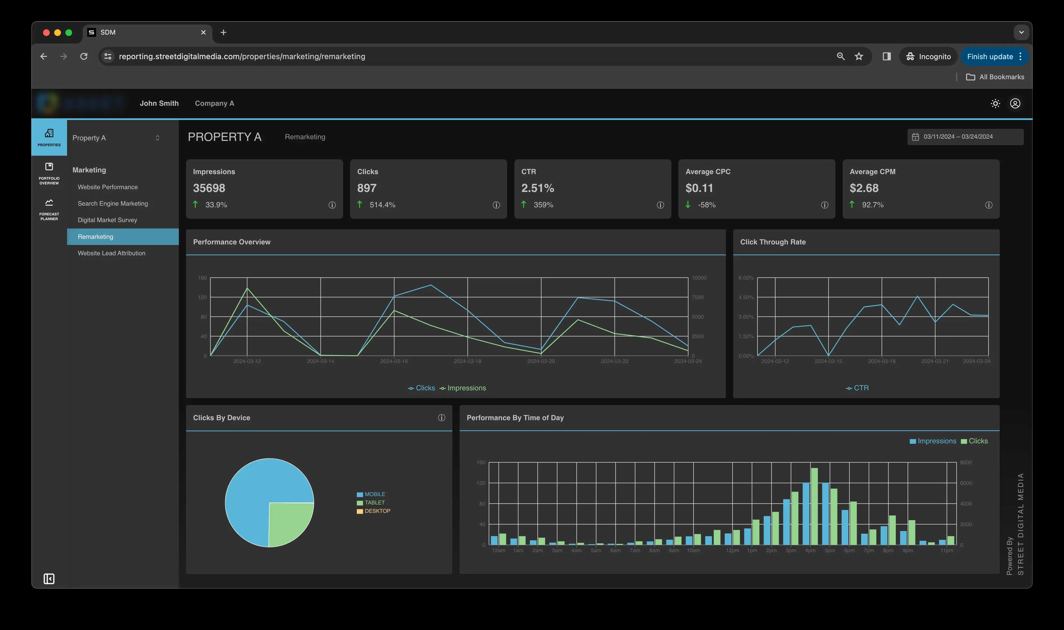Click the Impressions value 35698
Image resolution: width=1064 pixels, height=630 pixels.
click(209, 188)
